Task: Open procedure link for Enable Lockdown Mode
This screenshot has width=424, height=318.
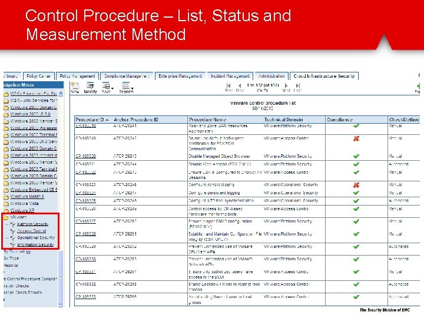Action: [x=85, y=284]
